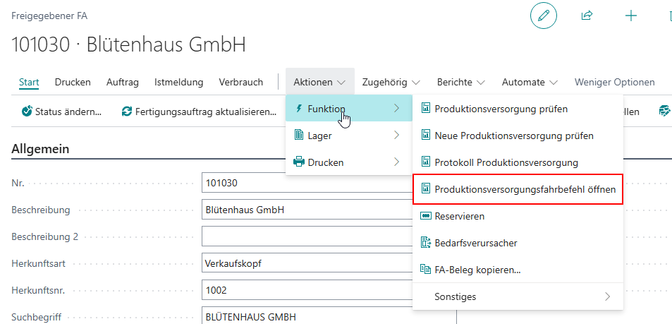Click Weniger Optionen link
This screenshot has height=324, width=672.
(614, 82)
